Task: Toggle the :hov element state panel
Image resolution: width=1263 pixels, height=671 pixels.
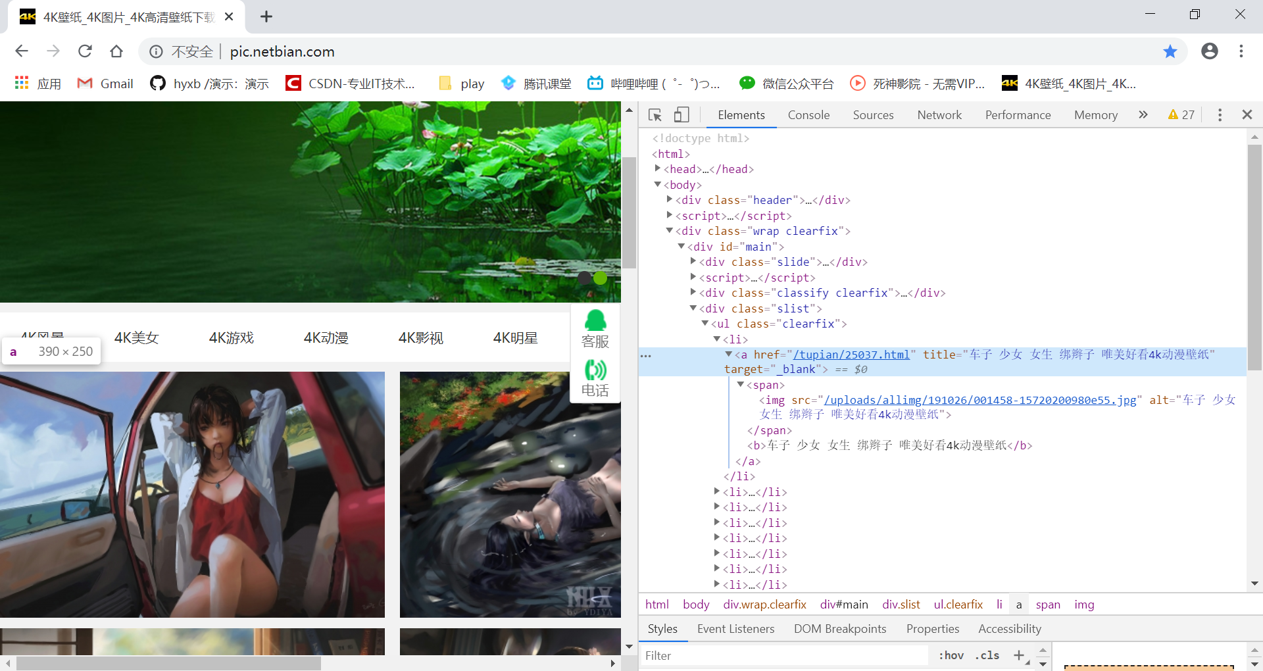Action: point(951,655)
